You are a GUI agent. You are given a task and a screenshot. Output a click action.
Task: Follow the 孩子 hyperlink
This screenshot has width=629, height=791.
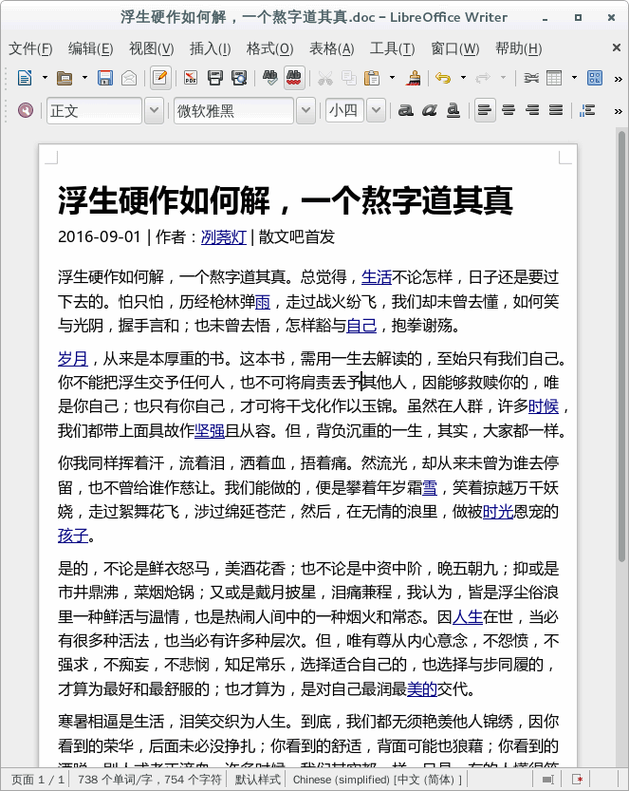pyautogui.click(x=72, y=536)
